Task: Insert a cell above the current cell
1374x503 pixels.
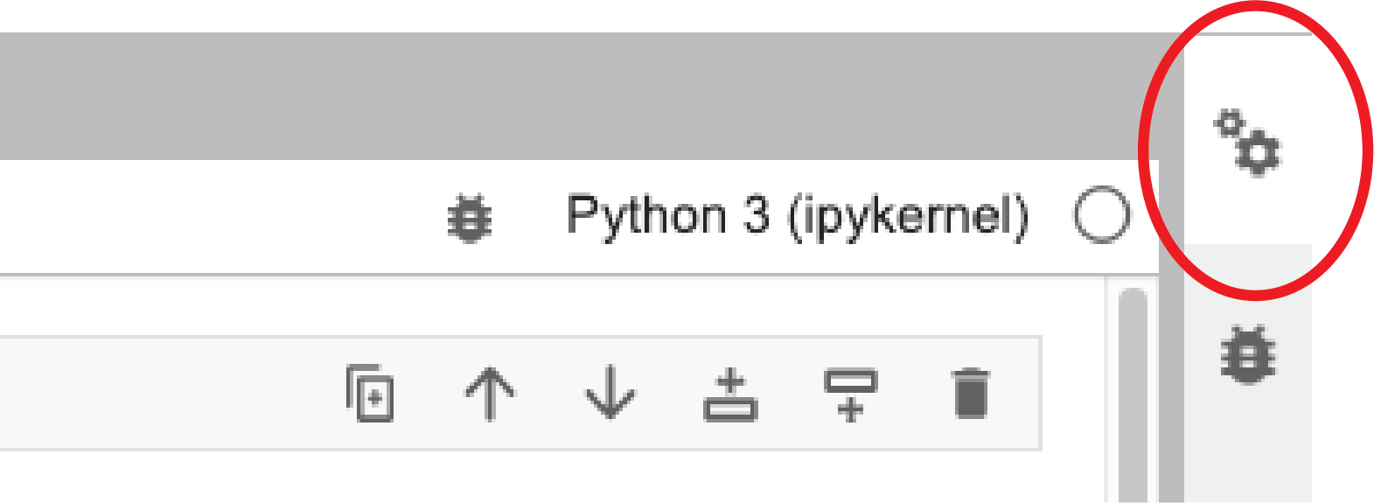Action: pos(730,395)
